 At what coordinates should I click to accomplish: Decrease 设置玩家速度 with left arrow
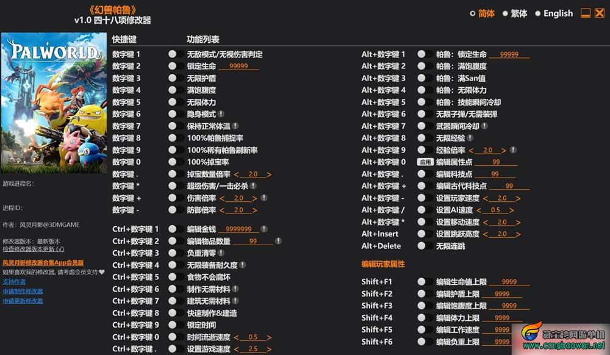(486, 198)
